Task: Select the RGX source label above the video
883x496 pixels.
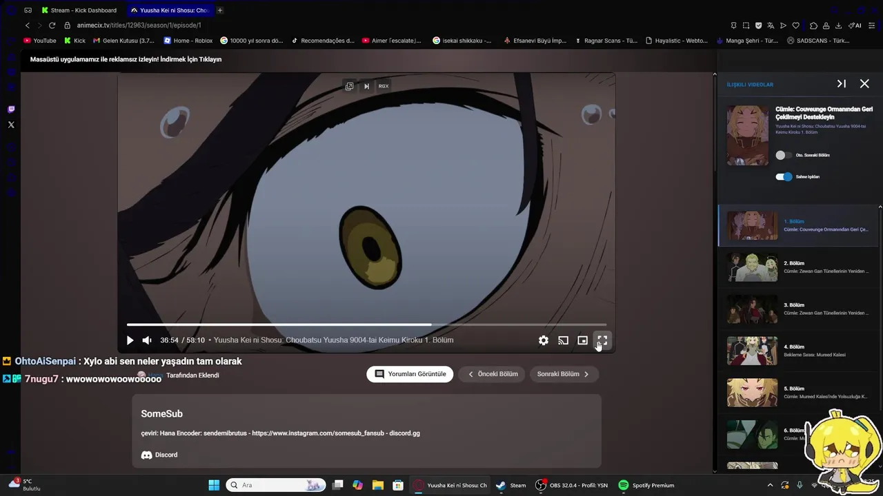Action: [384, 86]
